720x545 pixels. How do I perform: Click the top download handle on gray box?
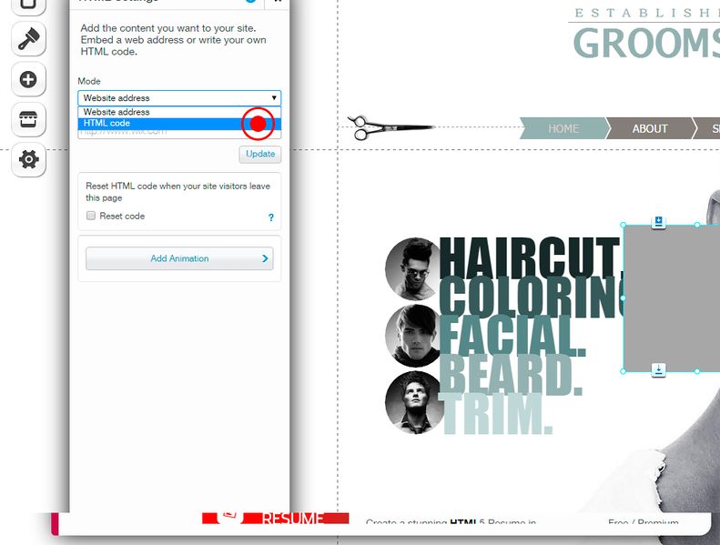pyautogui.click(x=658, y=222)
